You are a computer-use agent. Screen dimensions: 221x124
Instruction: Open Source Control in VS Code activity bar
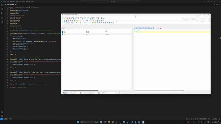[x=2, y=13]
